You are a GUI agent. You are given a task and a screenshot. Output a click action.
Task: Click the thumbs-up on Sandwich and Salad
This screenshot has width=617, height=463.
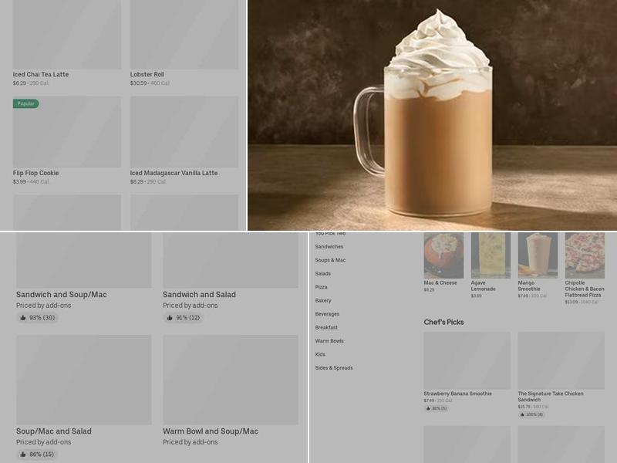point(168,316)
